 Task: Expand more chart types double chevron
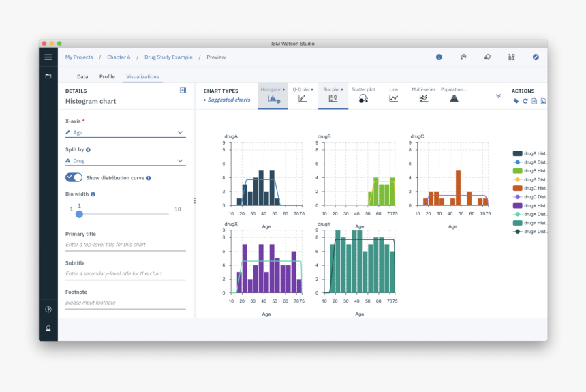498,96
